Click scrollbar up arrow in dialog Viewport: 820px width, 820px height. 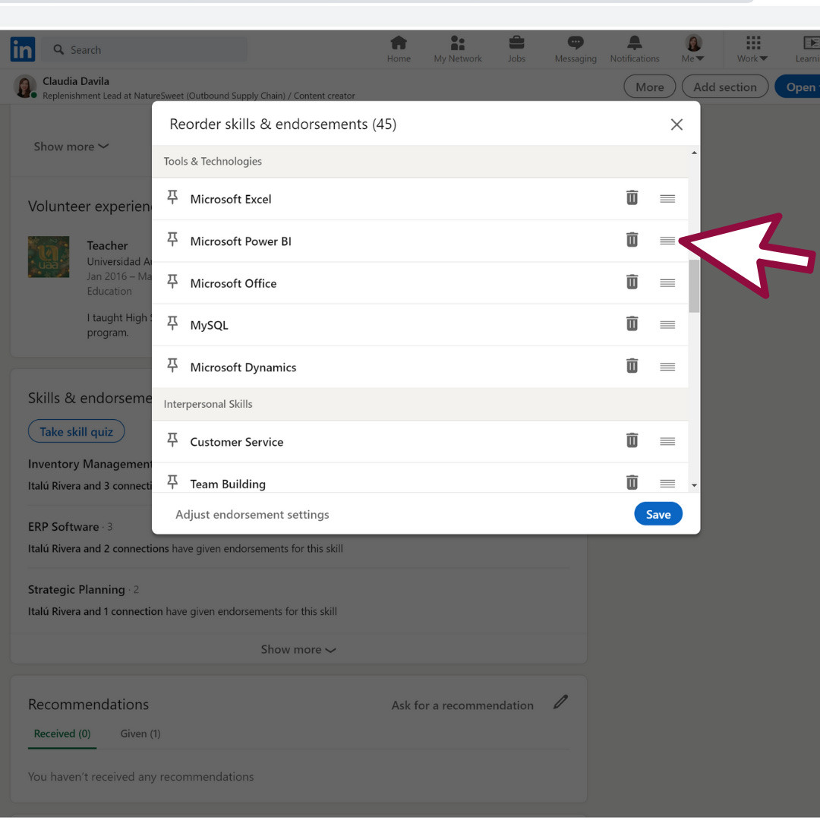(694, 153)
